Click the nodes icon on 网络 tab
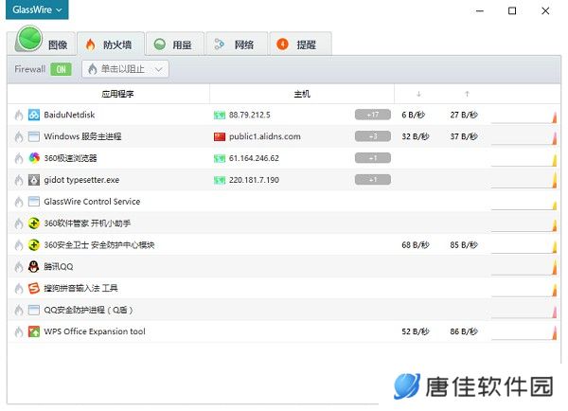Viewport: 568px width, 411px height. pos(220,45)
